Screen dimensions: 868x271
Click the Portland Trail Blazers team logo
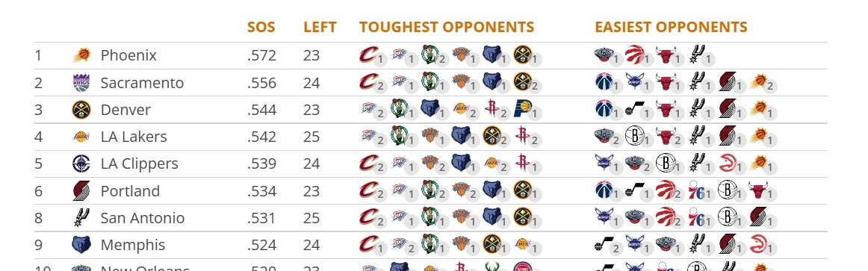click(81, 191)
